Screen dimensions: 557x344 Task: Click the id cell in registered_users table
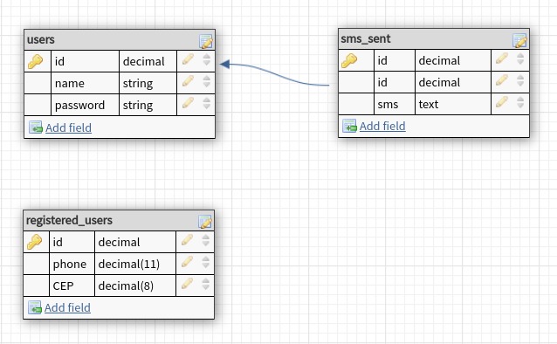(x=72, y=242)
